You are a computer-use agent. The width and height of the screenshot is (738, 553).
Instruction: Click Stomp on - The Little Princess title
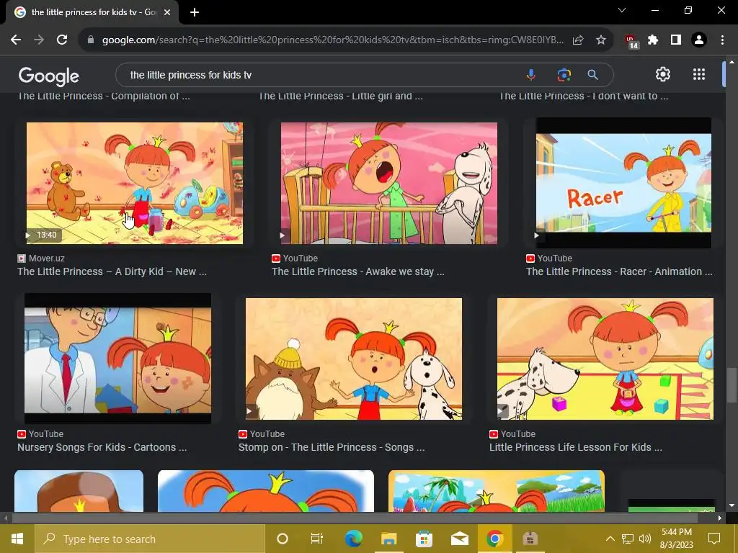pos(332,447)
